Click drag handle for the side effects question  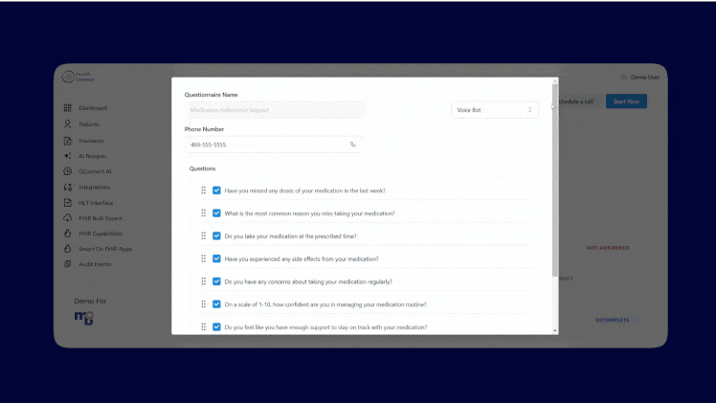pos(204,259)
